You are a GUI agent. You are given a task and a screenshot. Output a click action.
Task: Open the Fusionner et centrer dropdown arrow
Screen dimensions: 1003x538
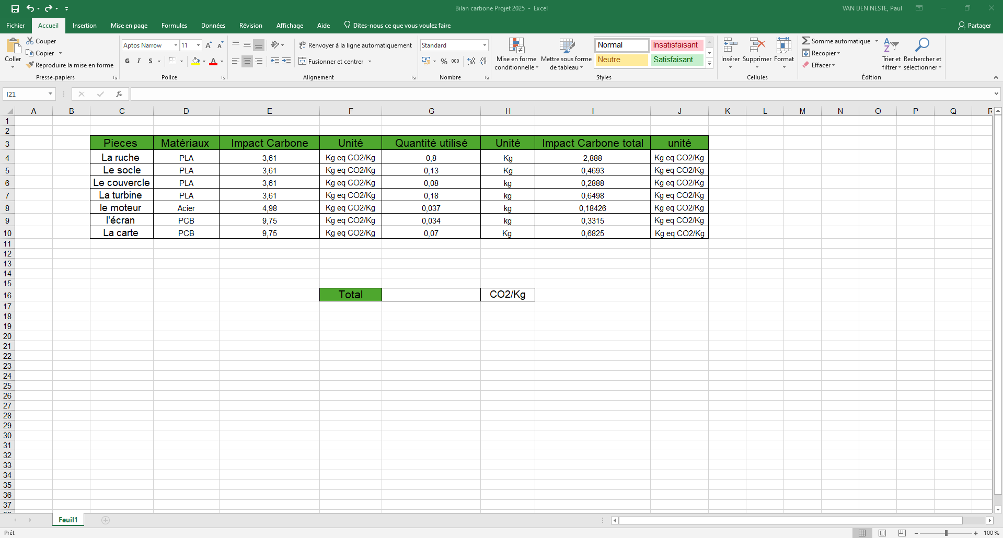[370, 62]
